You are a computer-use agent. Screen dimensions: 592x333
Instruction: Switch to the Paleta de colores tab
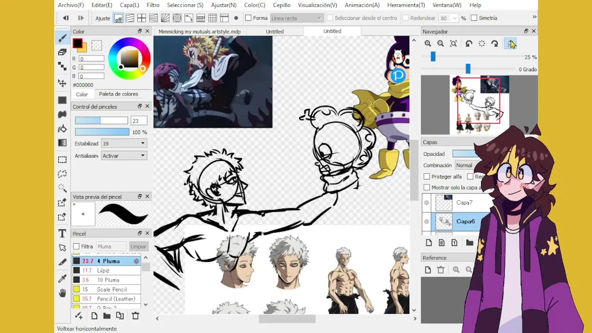tap(118, 94)
